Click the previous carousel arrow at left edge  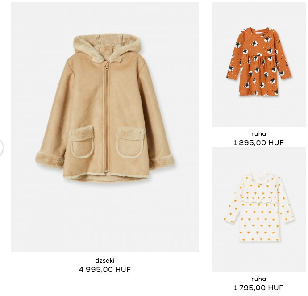click(x=1, y=147)
